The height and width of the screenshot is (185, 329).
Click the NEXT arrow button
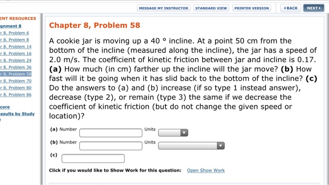313,8
